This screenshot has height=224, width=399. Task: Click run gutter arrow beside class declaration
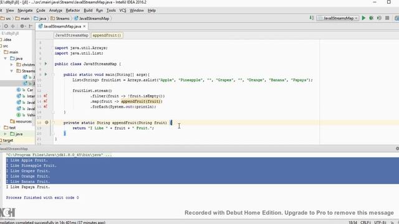coord(46,63)
